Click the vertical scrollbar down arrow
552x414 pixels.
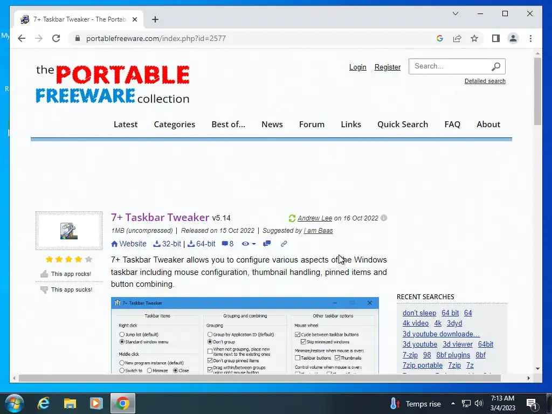click(537, 369)
